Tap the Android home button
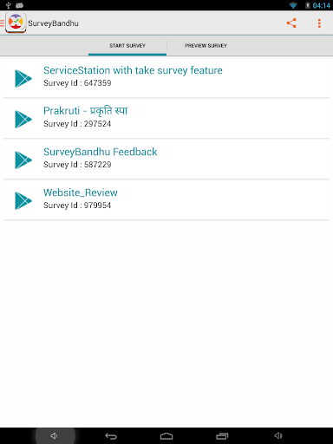Viewport: 333px width, 444px height. click(x=166, y=436)
